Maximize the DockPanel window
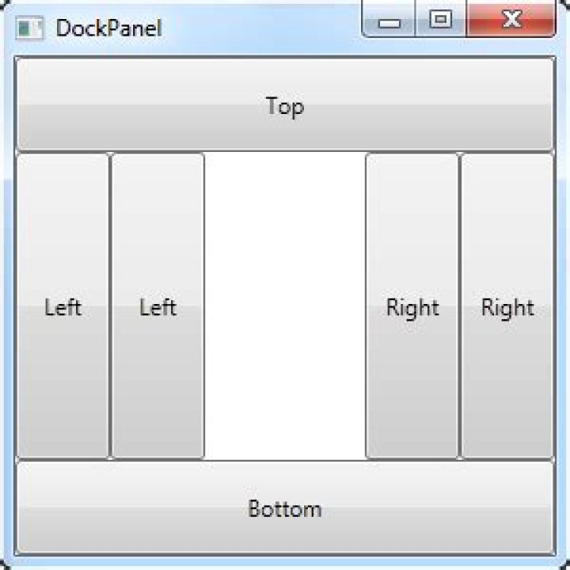The width and height of the screenshot is (570, 570). (x=440, y=20)
